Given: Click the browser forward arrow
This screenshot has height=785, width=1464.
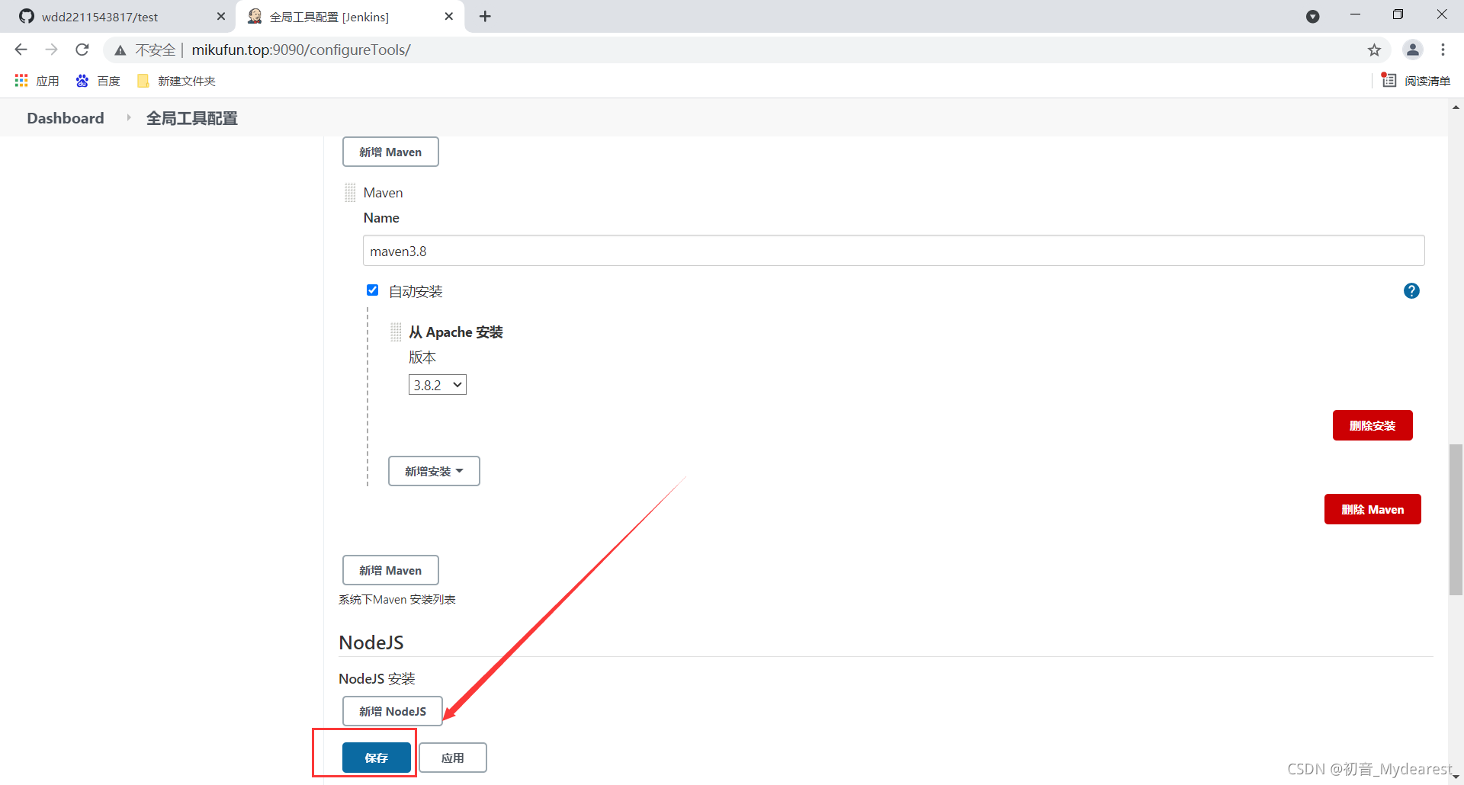Looking at the screenshot, I should coord(51,50).
